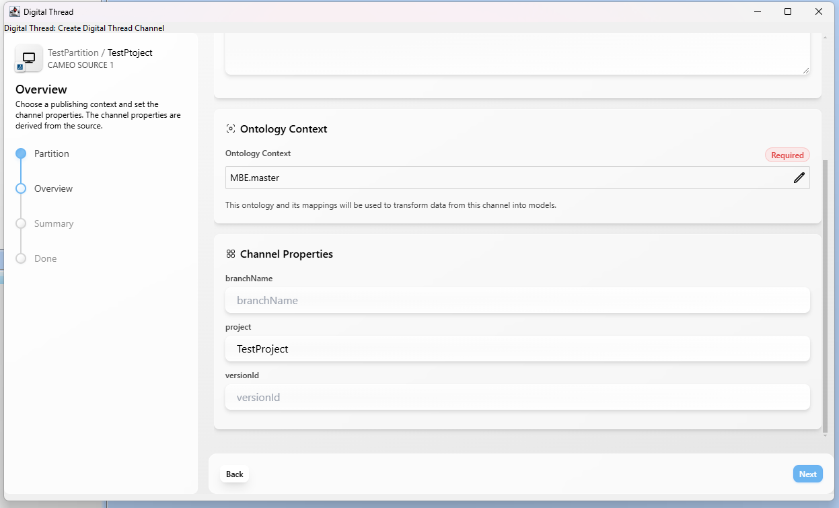Open the TestPartition breadcrumb link
This screenshot has height=508, width=839.
73,52
